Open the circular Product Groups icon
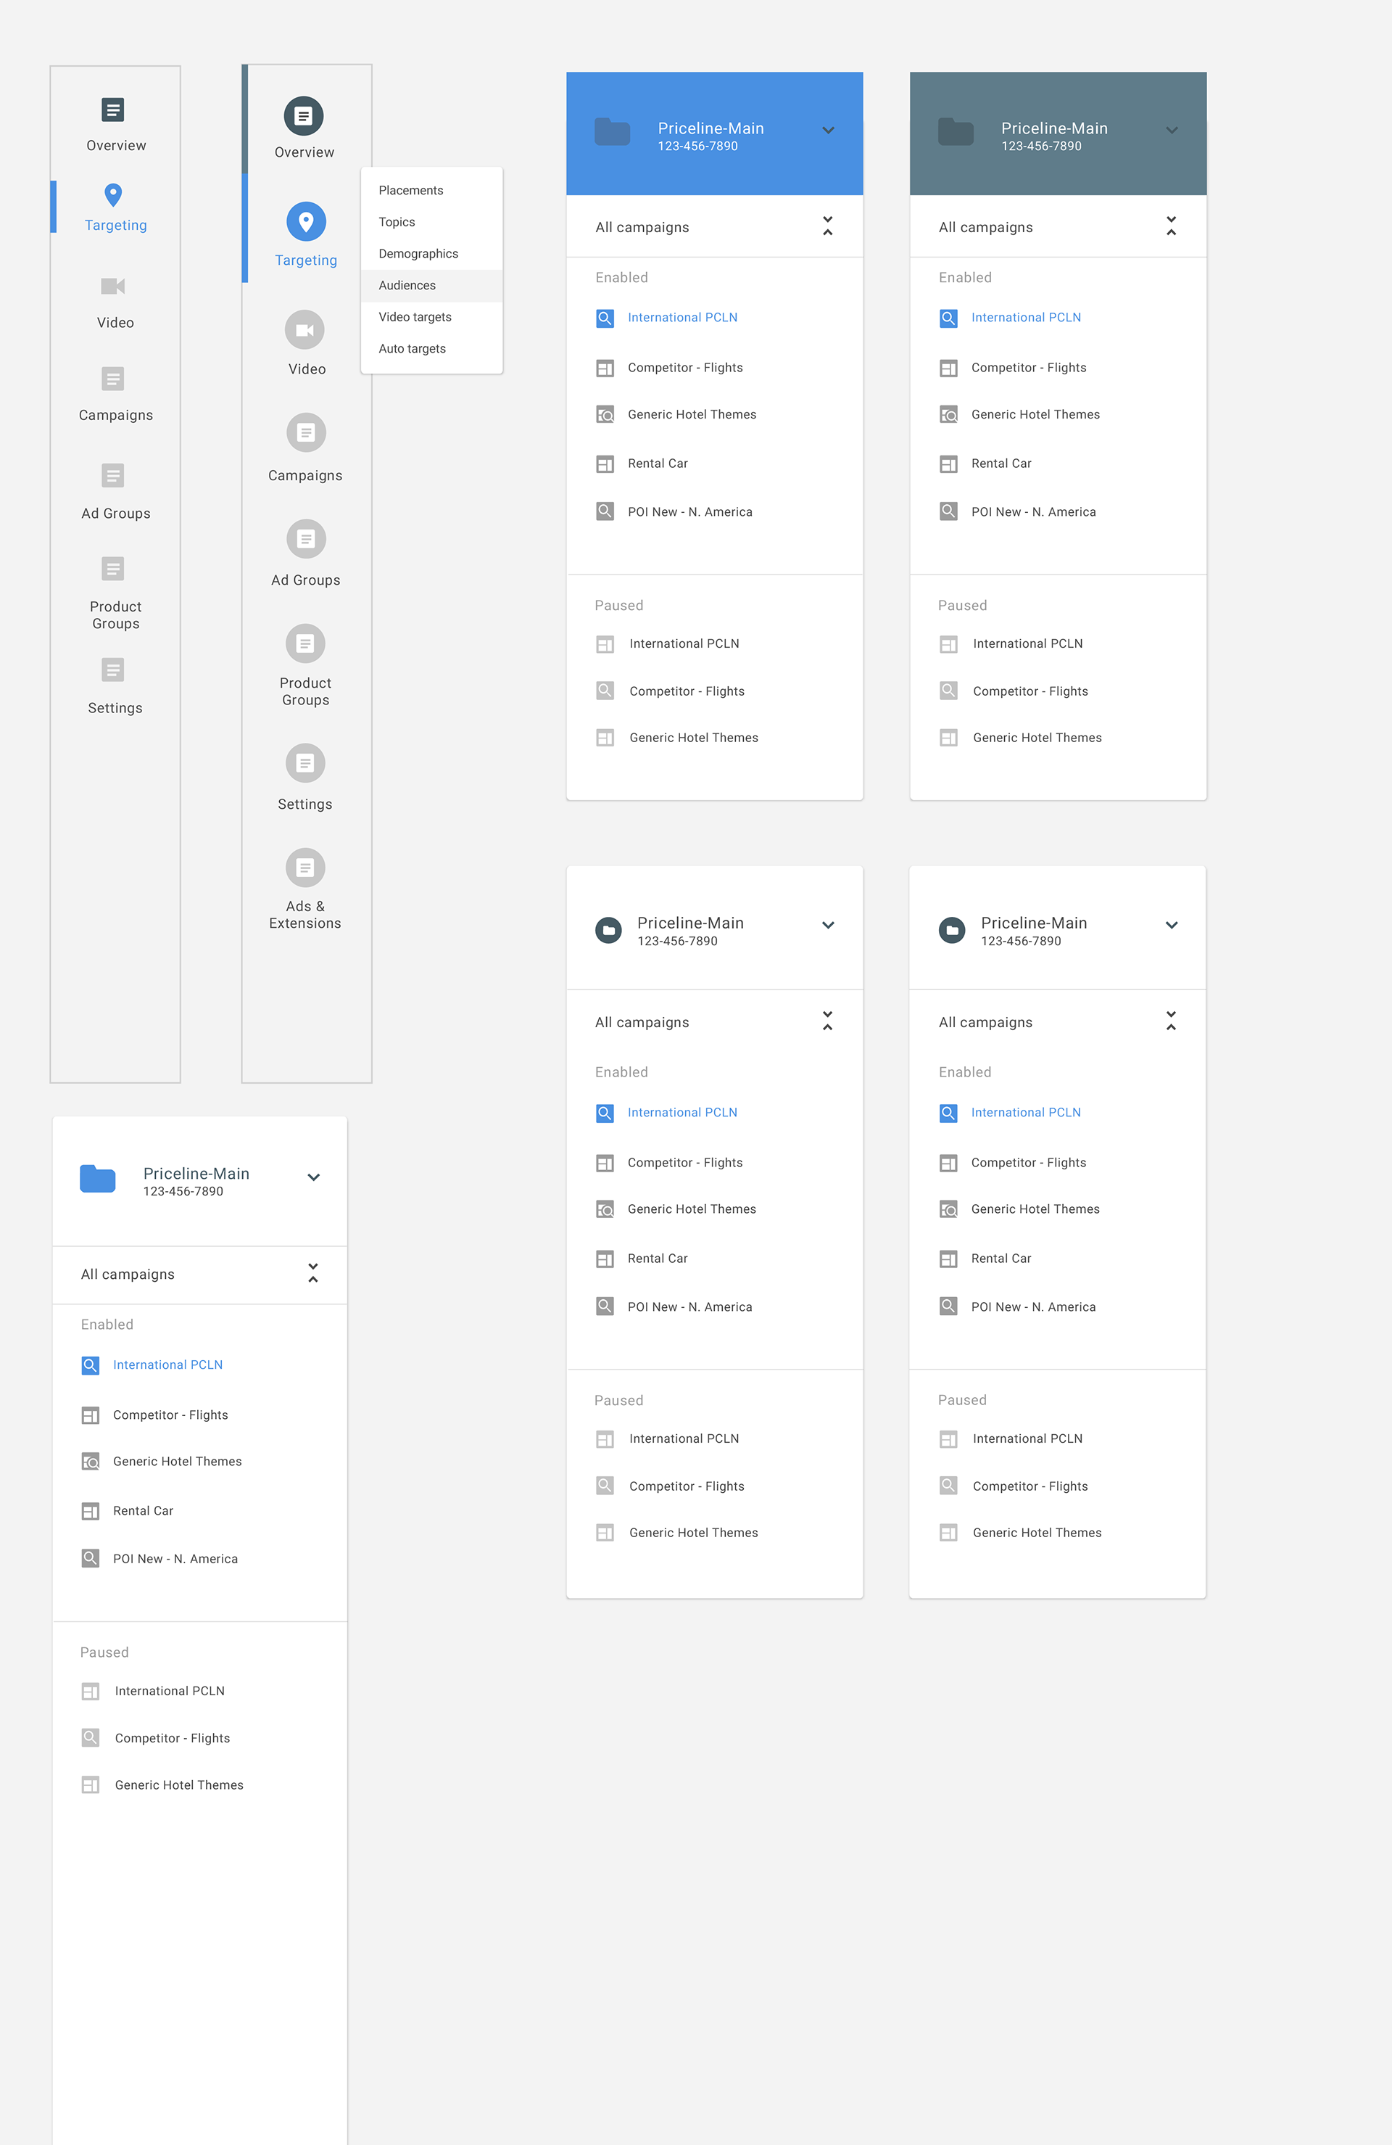 pos(305,643)
